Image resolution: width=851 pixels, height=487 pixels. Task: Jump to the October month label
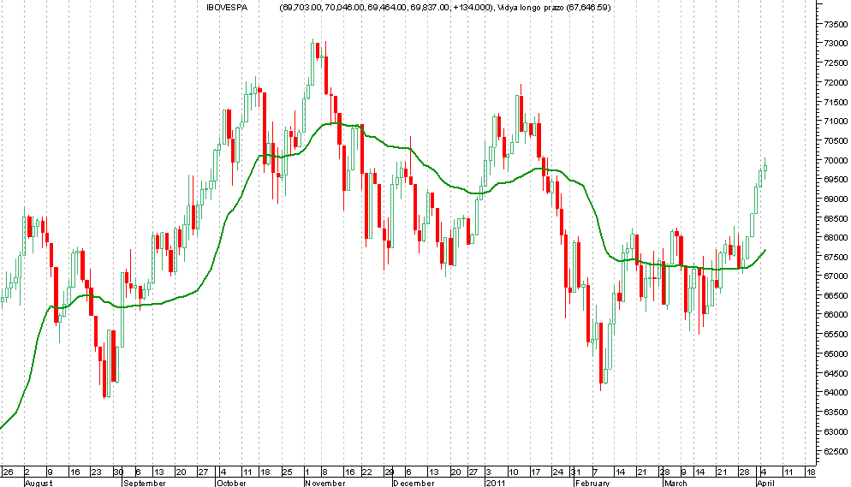click(x=233, y=483)
